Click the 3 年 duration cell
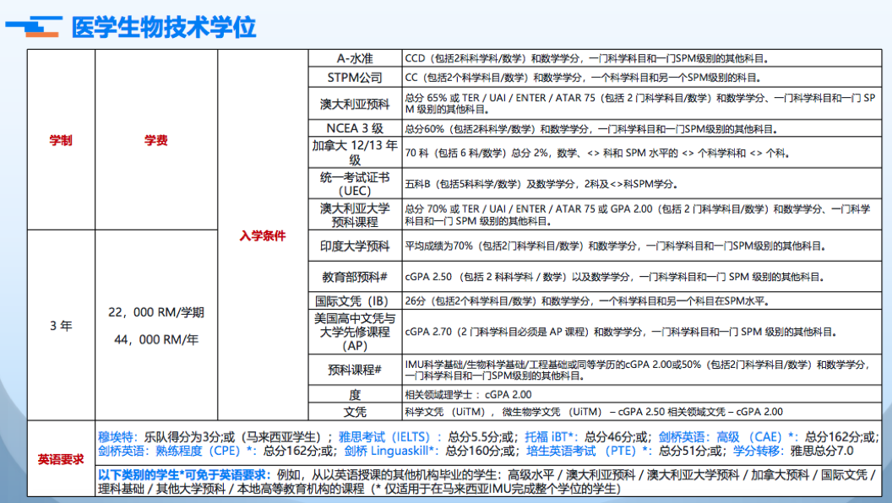Image resolution: width=892 pixels, height=503 pixels. point(61,325)
